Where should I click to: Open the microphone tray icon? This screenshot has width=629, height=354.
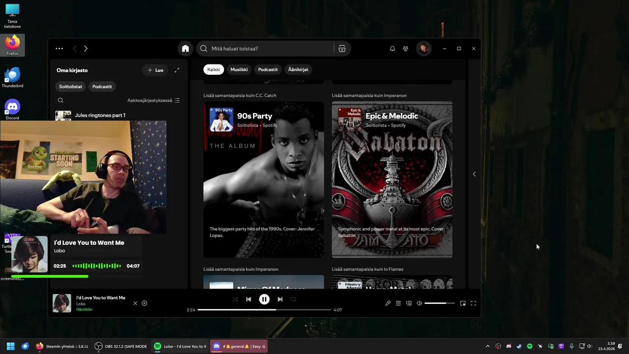[x=571, y=346]
